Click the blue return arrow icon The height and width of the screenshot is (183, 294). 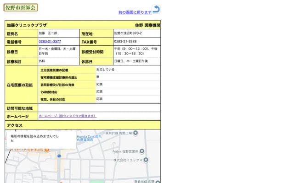(156, 9)
